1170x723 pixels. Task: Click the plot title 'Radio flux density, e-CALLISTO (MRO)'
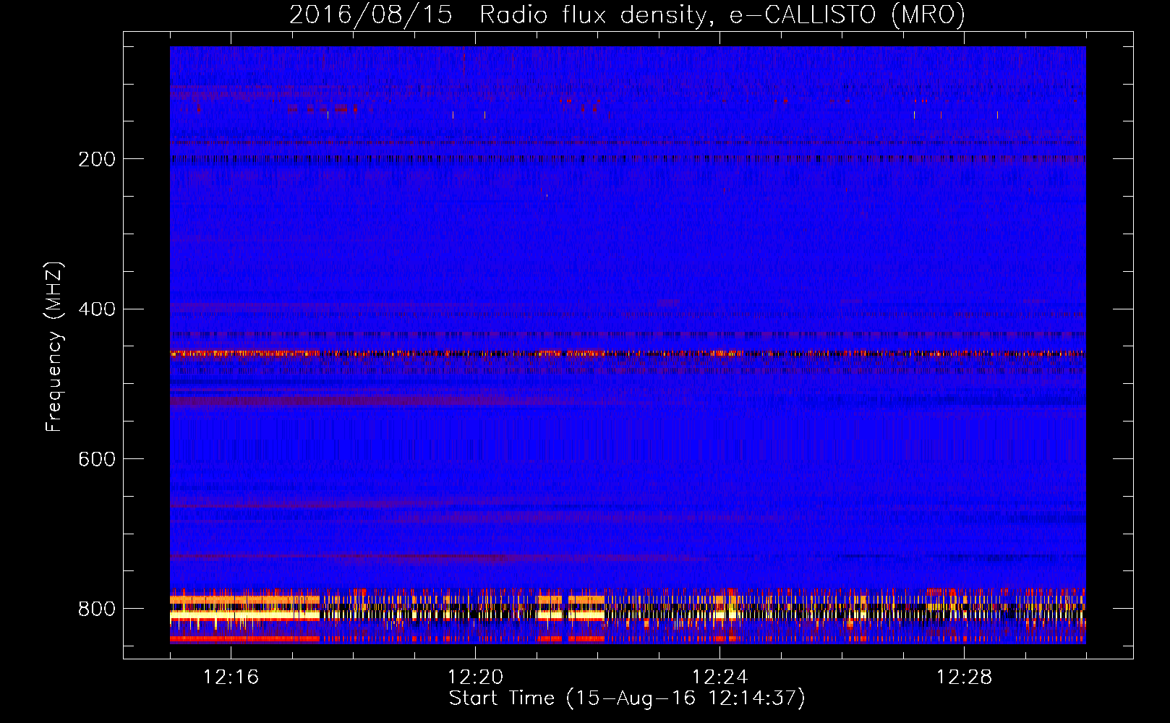coord(722,14)
